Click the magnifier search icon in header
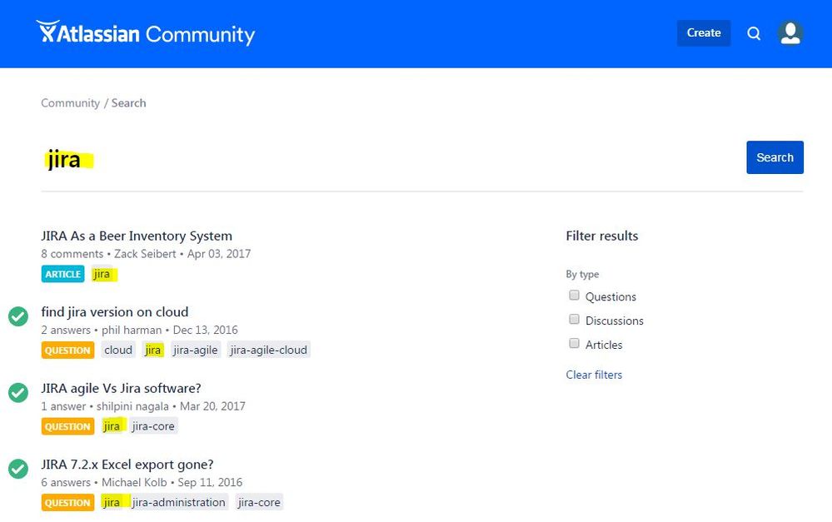 [754, 33]
